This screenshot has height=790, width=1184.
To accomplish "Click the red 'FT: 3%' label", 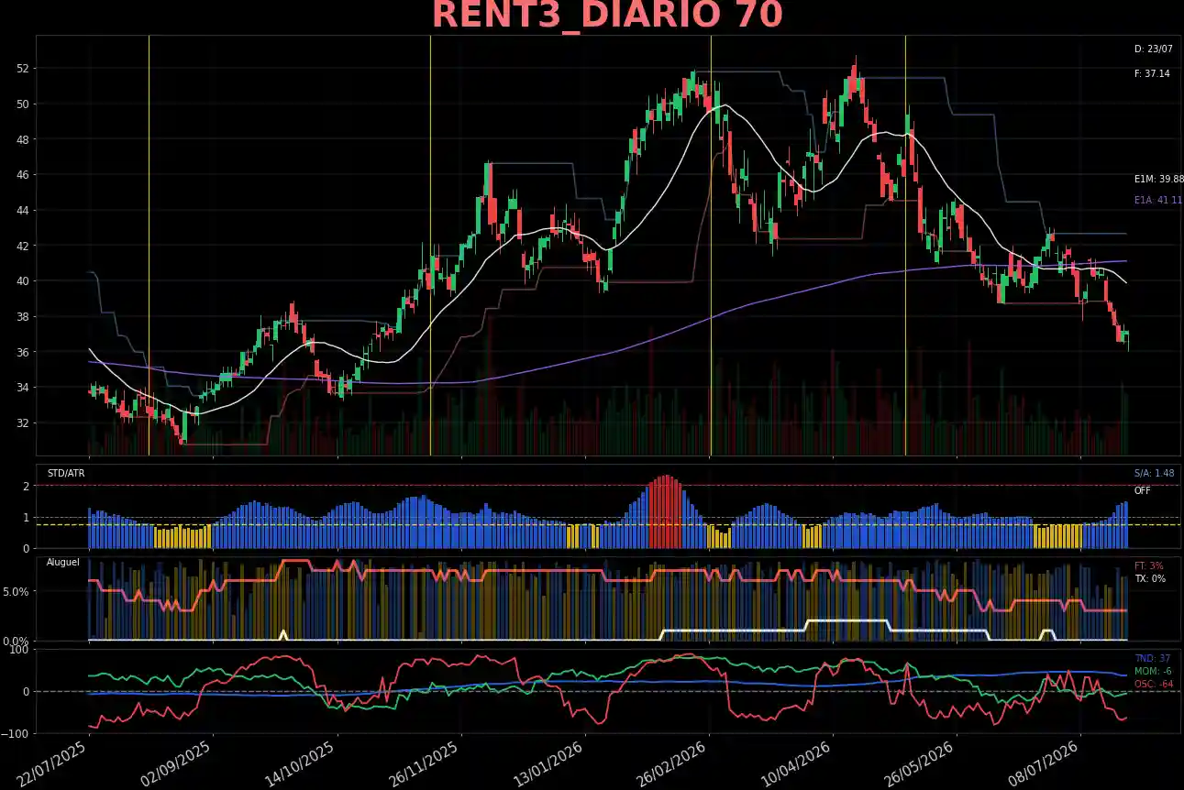I will [1148, 566].
